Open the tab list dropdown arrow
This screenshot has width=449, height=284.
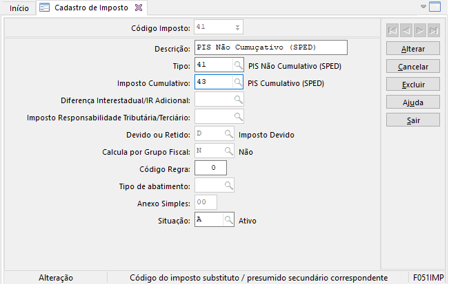tap(423, 7)
